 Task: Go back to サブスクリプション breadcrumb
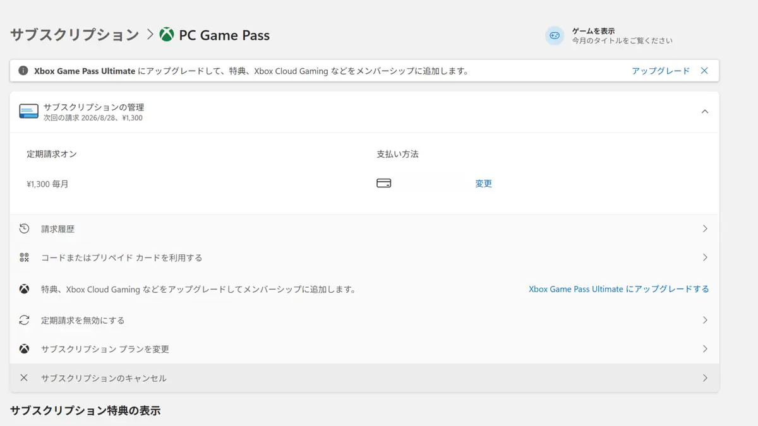(75, 35)
